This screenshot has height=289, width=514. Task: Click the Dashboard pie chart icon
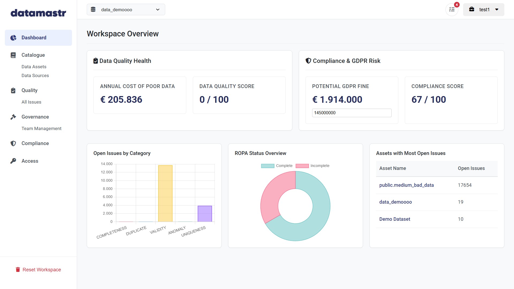point(13,38)
